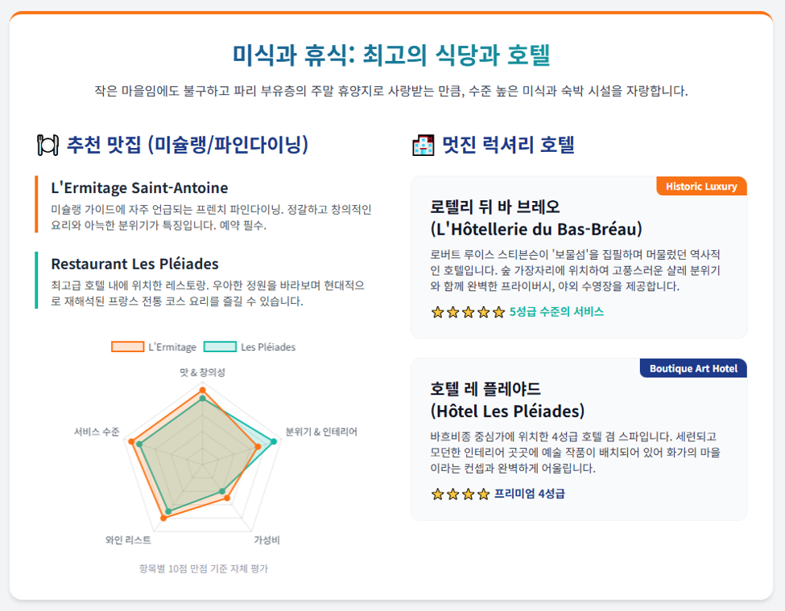
Task: Click the 맛 & 창의성 orange data point
Action: [x=202, y=390]
